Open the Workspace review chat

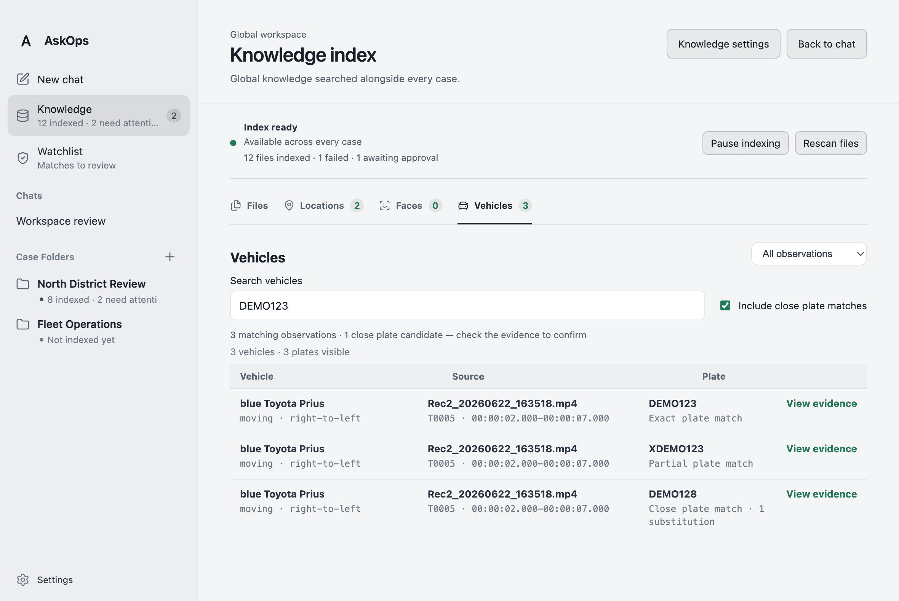61,221
